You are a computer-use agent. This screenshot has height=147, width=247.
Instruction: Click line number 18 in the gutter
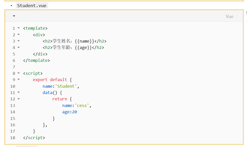point(13,138)
